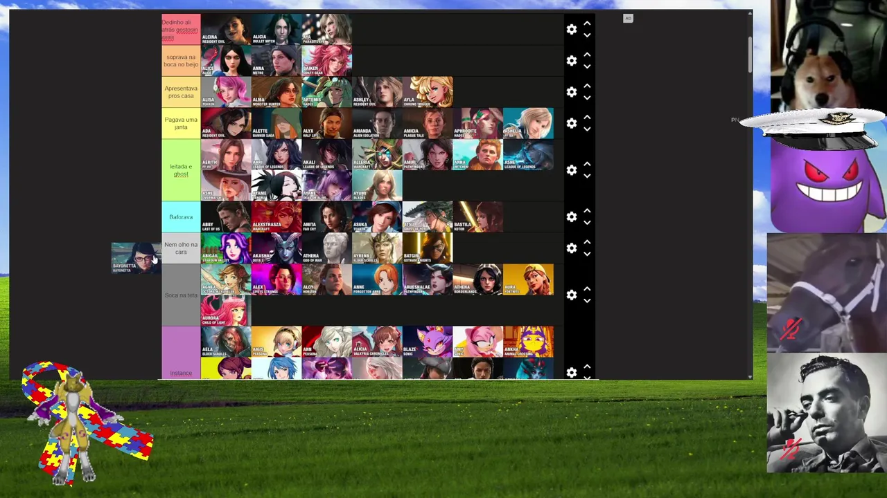Select the Alexstrasza Warcraft card

276,217
